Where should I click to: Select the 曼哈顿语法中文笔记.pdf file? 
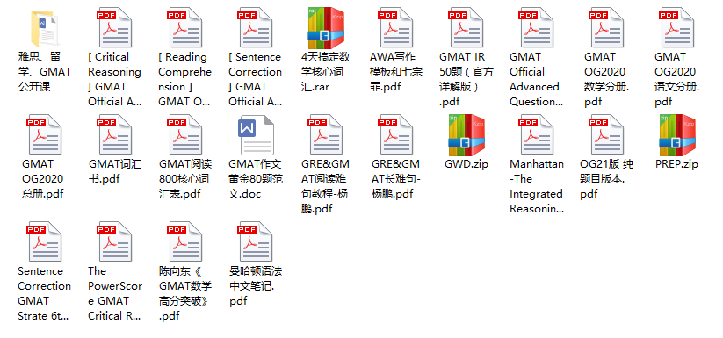(x=256, y=242)
